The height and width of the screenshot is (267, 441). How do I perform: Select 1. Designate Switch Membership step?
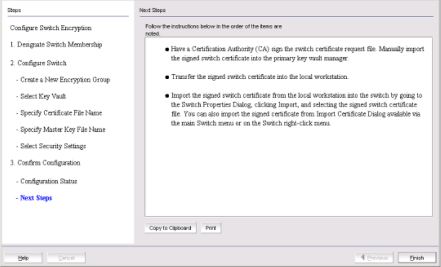click(56, 44)
